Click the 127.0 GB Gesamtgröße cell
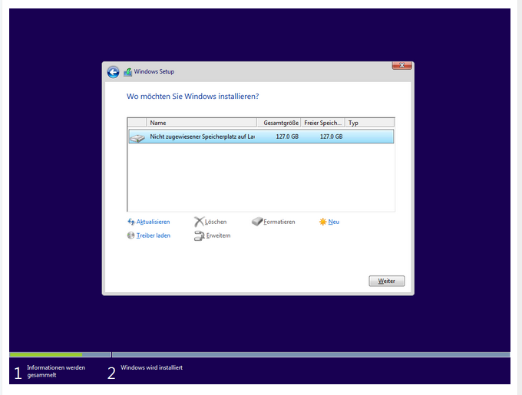 (x=287, y=137)
